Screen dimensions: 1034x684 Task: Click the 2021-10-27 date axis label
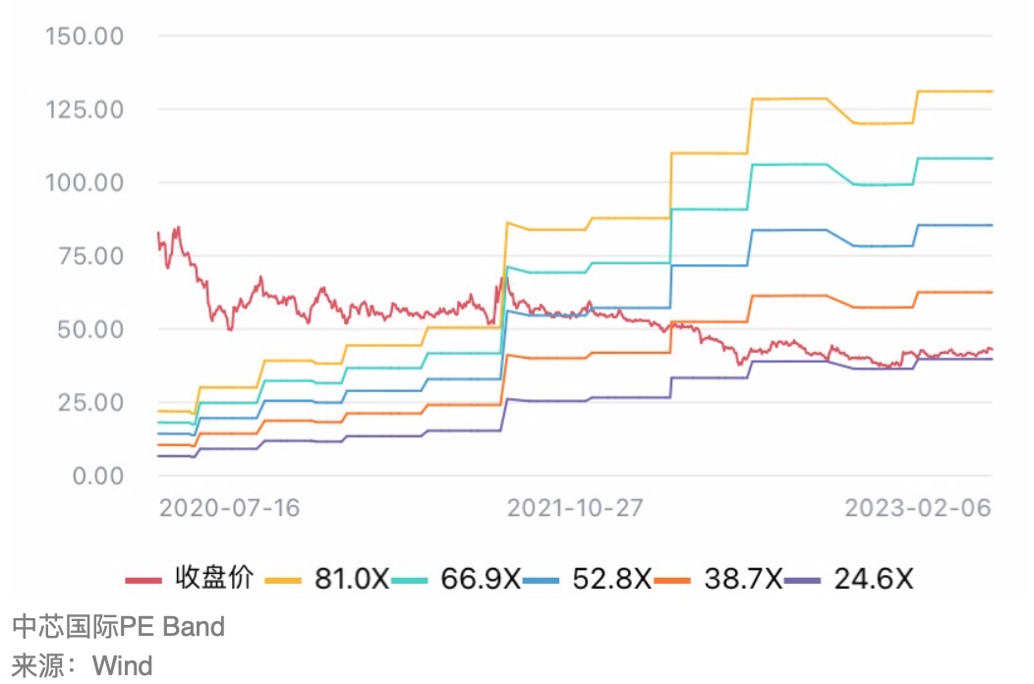pyautogui.click(x=574, y=508)
